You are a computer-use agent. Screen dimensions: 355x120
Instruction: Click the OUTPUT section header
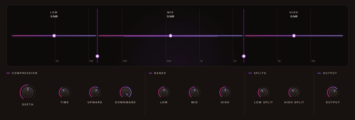pyautogui.click(x=330, y=73)
